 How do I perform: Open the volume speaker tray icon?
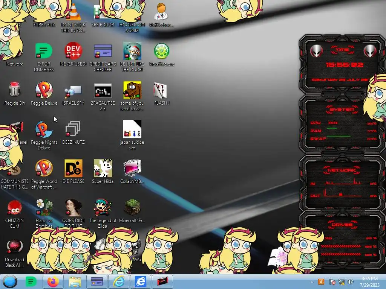[351, 282]
